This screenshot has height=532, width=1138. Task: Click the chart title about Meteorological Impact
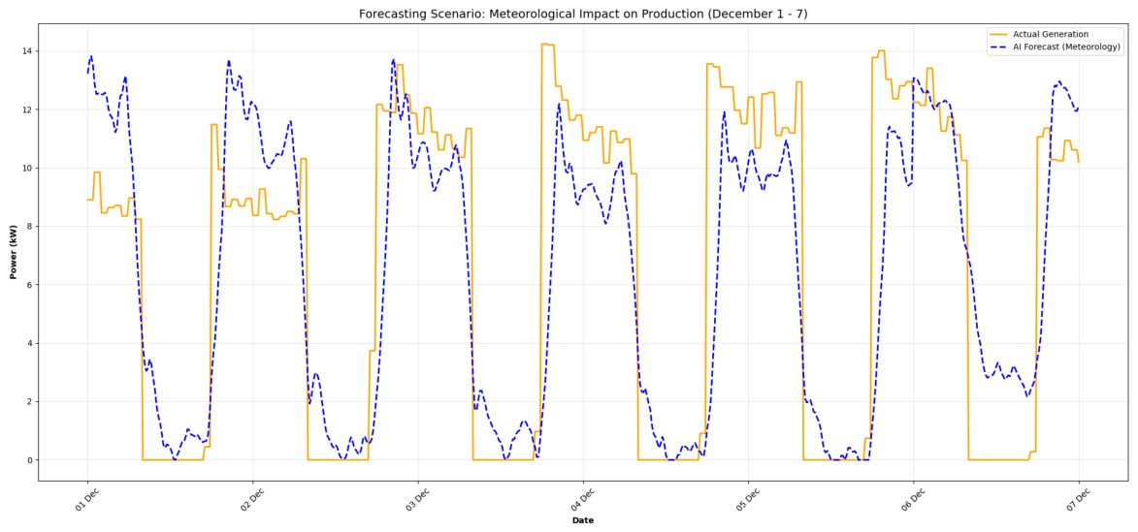583,15
